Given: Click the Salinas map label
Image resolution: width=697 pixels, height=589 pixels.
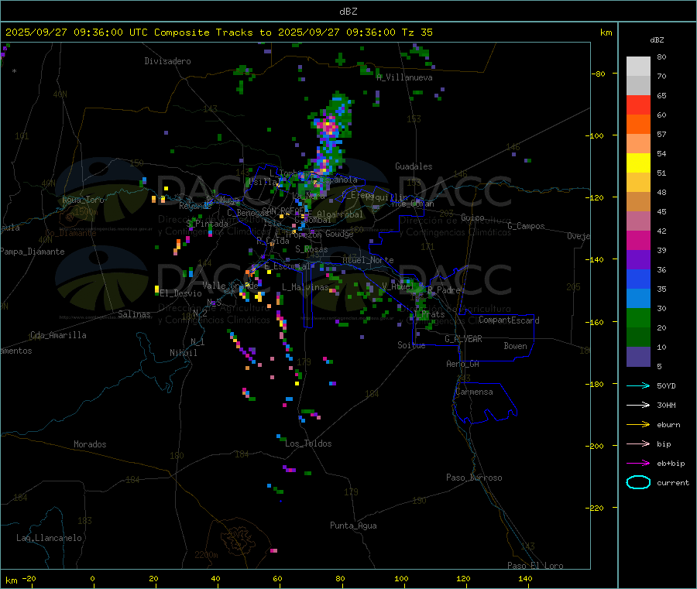Looking at the screenshot, I should coord(134,314).
